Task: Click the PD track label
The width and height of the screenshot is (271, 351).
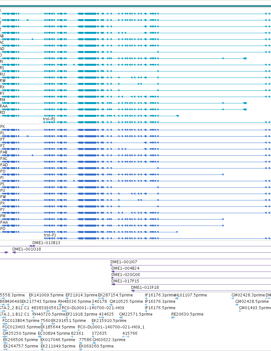Action: click(x=3, y=229)
